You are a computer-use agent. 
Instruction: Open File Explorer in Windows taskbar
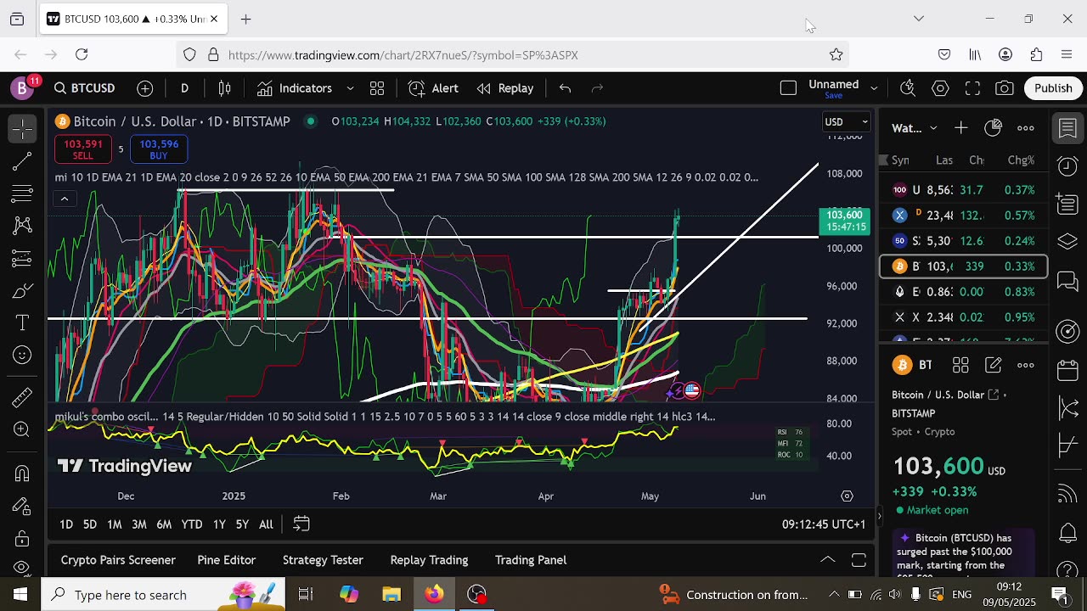(x=391, y=594)
